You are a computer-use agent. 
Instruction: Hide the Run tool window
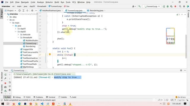(x=185, y=70)
